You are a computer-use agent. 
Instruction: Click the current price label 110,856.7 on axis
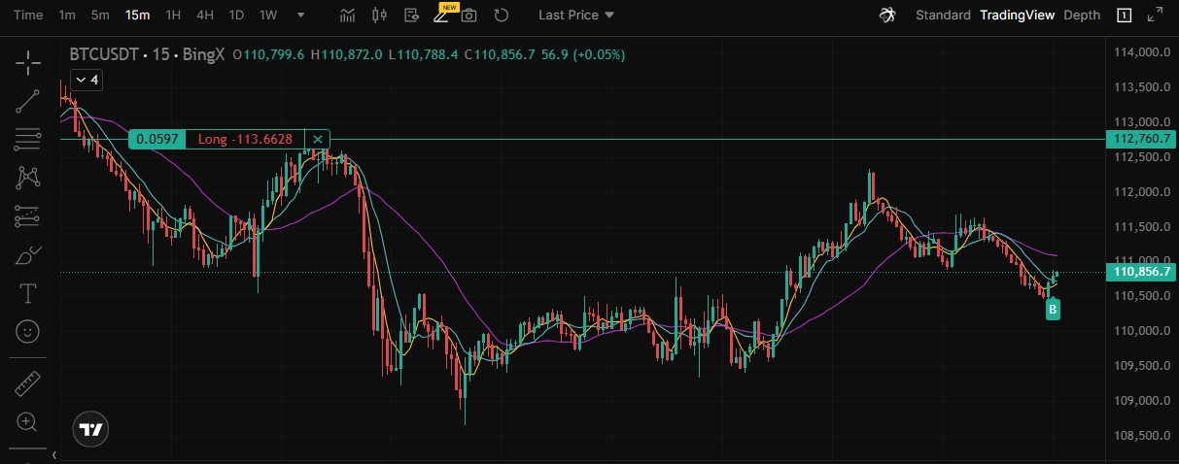[x=1143, y=272]
